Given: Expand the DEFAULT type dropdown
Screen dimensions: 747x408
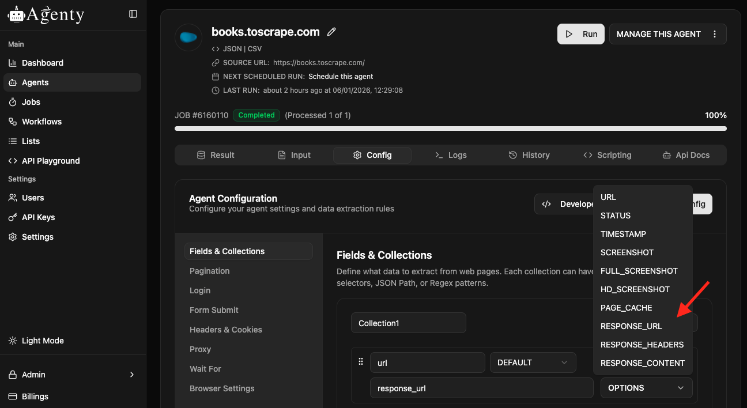Looking at the screenshot, I should point(533,362).
